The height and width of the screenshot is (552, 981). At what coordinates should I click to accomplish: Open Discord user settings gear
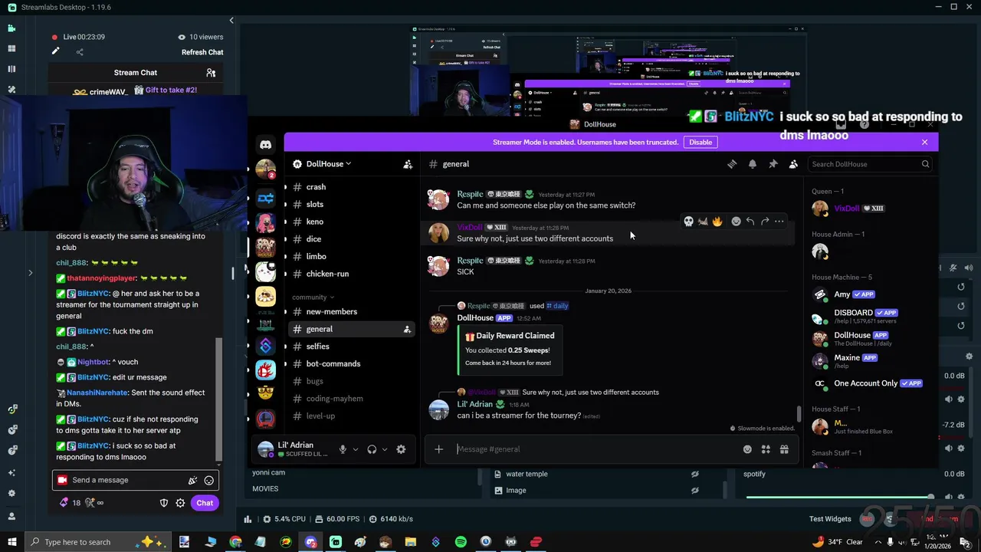click(401, 449)
